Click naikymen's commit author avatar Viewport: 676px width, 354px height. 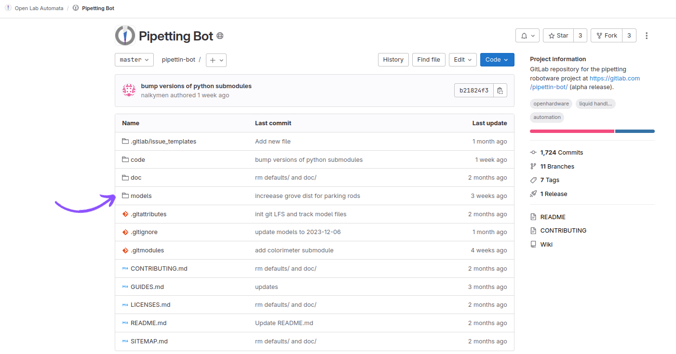click(129, 91)
